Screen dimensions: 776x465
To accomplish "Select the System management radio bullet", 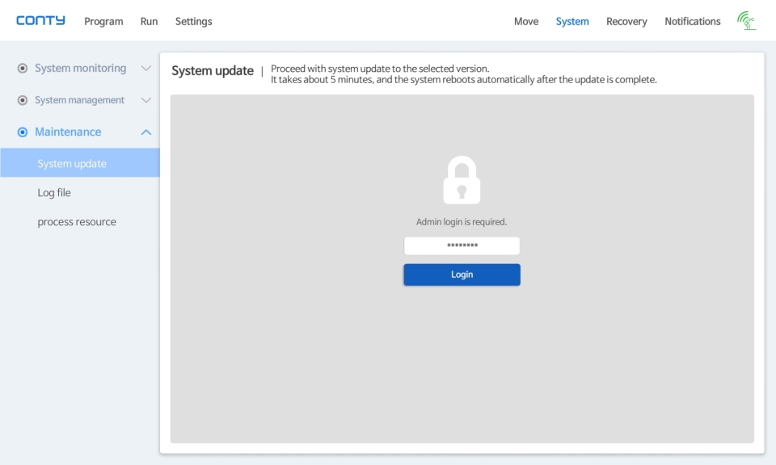I will (23, 100).
